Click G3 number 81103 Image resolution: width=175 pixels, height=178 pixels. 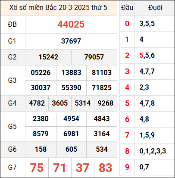pos(102,72)
